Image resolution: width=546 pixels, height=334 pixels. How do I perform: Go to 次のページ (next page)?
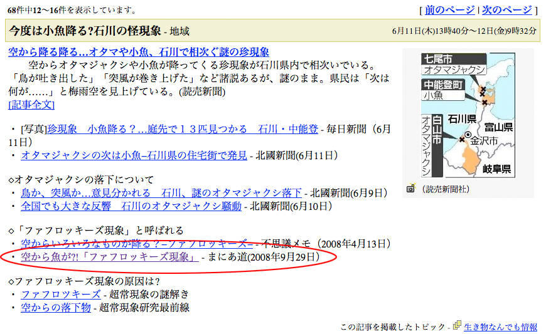click(x=506, y=10)
